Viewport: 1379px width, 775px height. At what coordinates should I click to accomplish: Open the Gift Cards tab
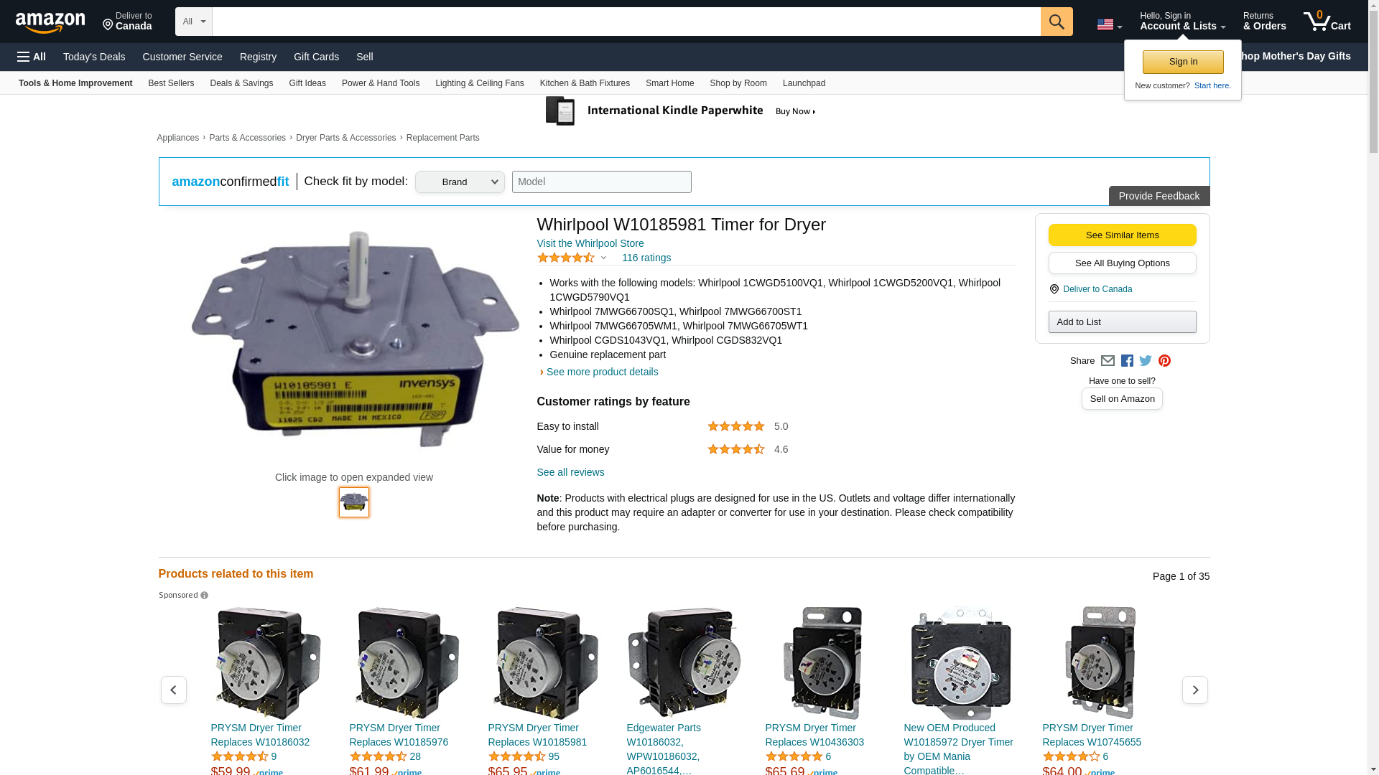316,57
